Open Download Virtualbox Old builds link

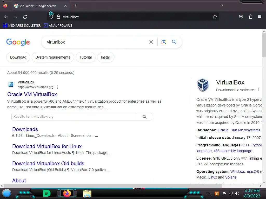pyautogui.click(x=48, y=164)
